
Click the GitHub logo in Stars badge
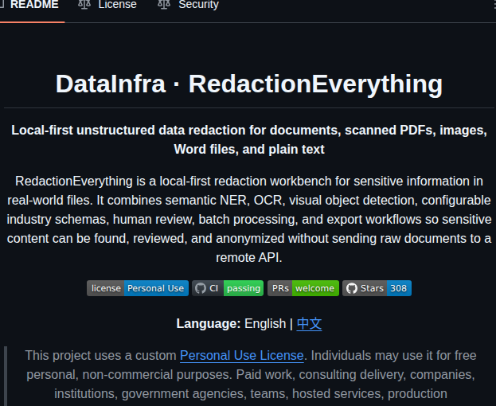352,288
